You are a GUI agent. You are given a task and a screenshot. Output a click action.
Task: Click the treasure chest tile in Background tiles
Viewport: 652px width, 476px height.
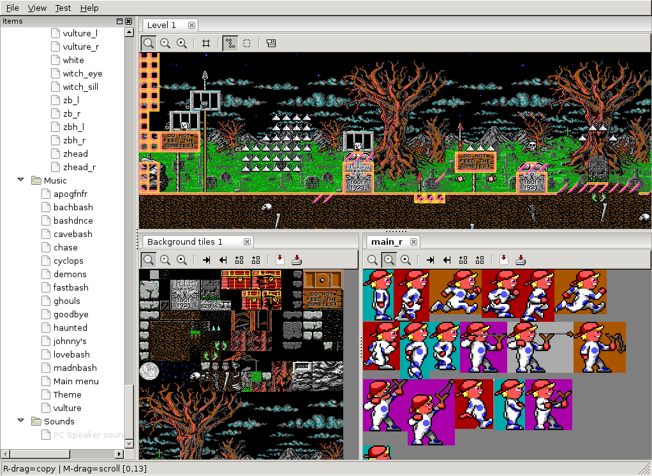click(236, 280)
